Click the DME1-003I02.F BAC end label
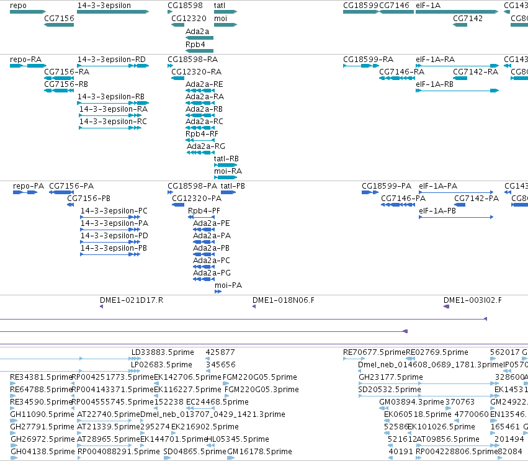This screenshot has height=461, width=528. tap(472, 300)
